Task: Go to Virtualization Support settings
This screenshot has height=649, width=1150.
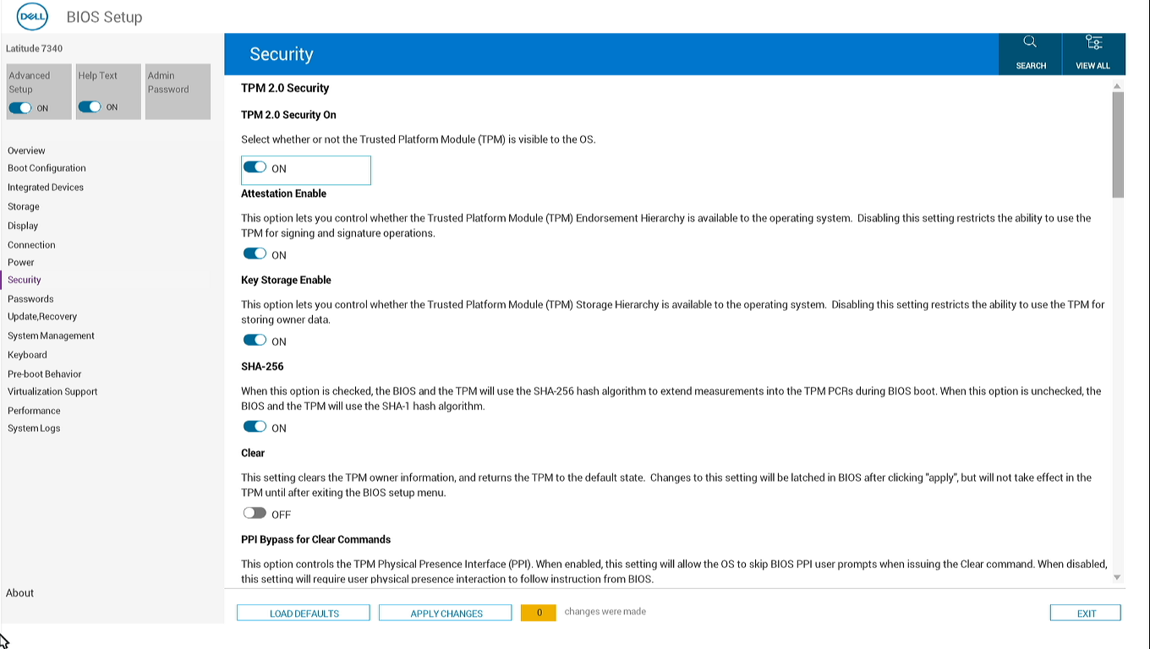Action: (52, 391)
